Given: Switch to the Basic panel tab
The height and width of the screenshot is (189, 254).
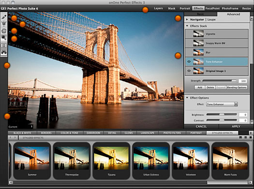Looking at the screenshot, I should pyautogui.click(x=201, y=14).
